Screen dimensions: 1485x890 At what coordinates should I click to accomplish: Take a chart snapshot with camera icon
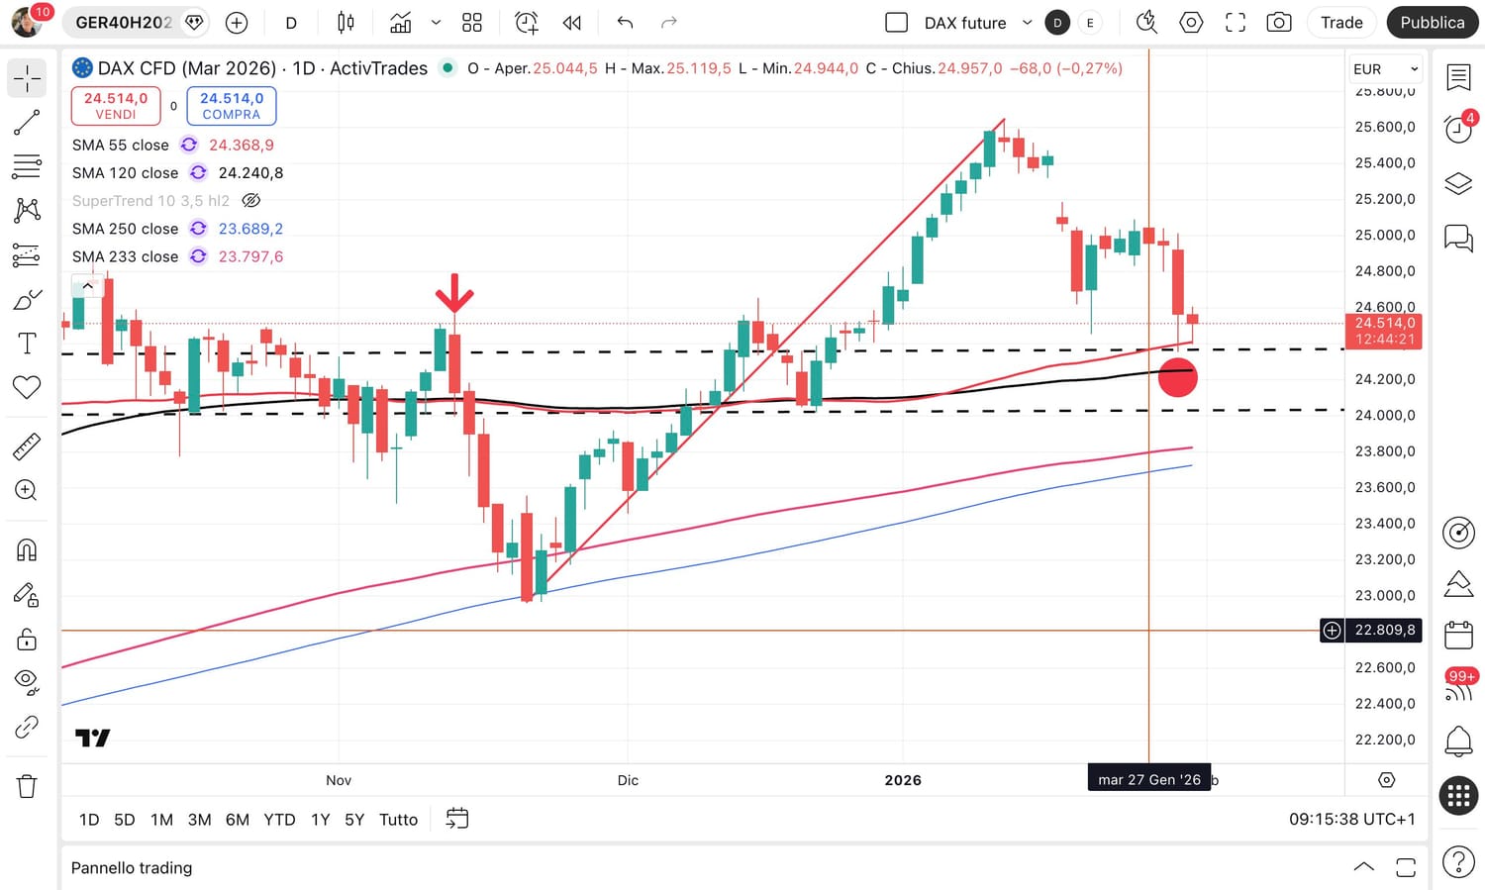click(1279, 23)
